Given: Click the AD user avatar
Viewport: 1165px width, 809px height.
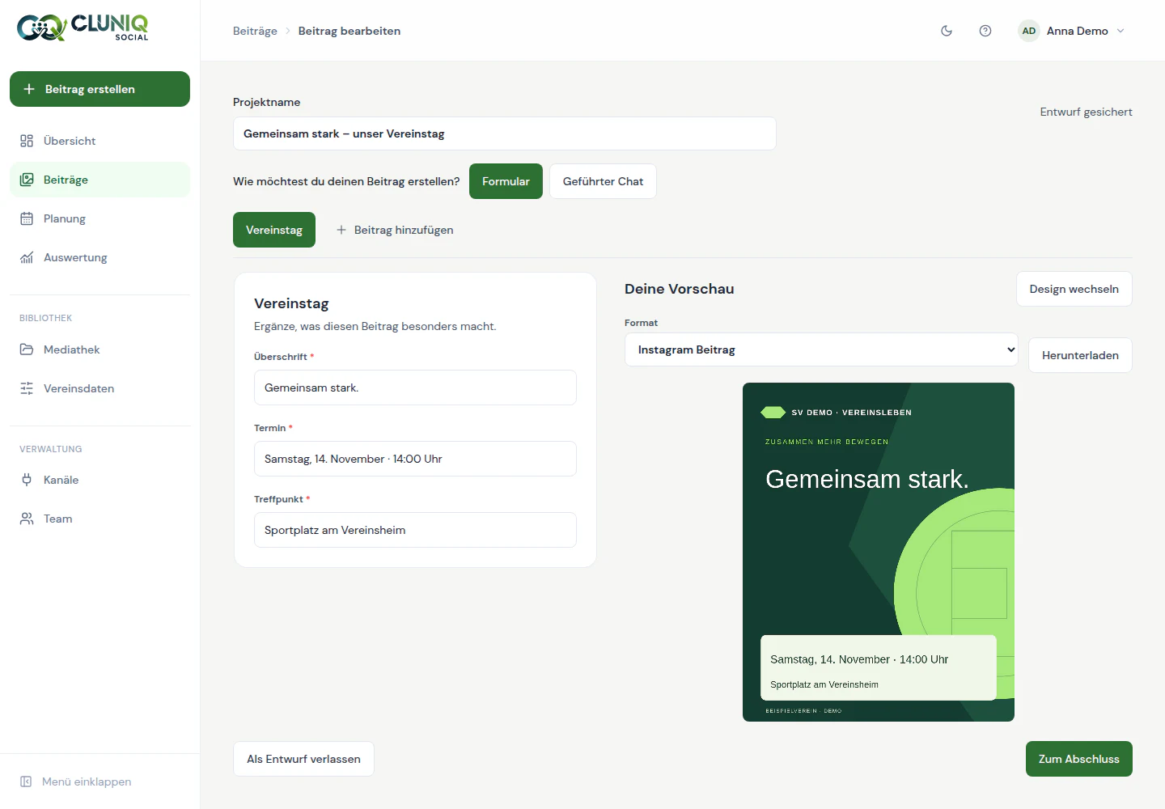Looking at the screenshot, I should pyautogui.click(x=1029, y=31).
